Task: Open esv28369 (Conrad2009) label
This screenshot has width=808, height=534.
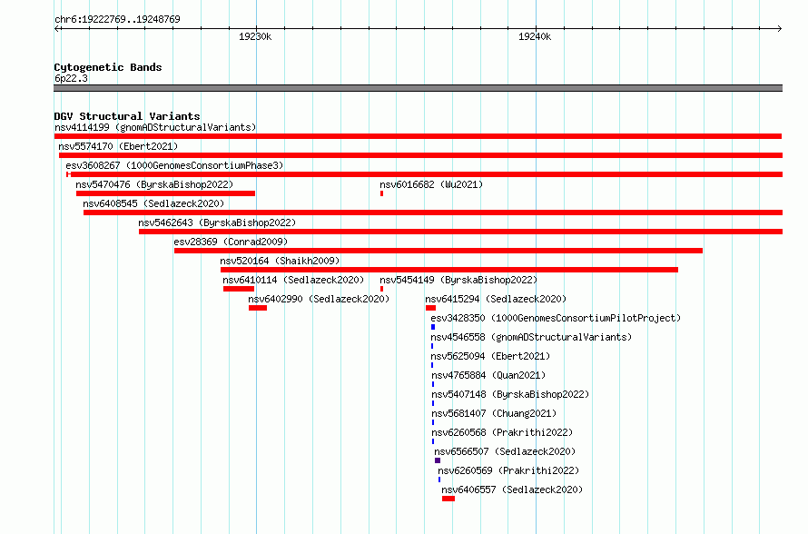Action: pyautogui.click(x=231, y=242)
